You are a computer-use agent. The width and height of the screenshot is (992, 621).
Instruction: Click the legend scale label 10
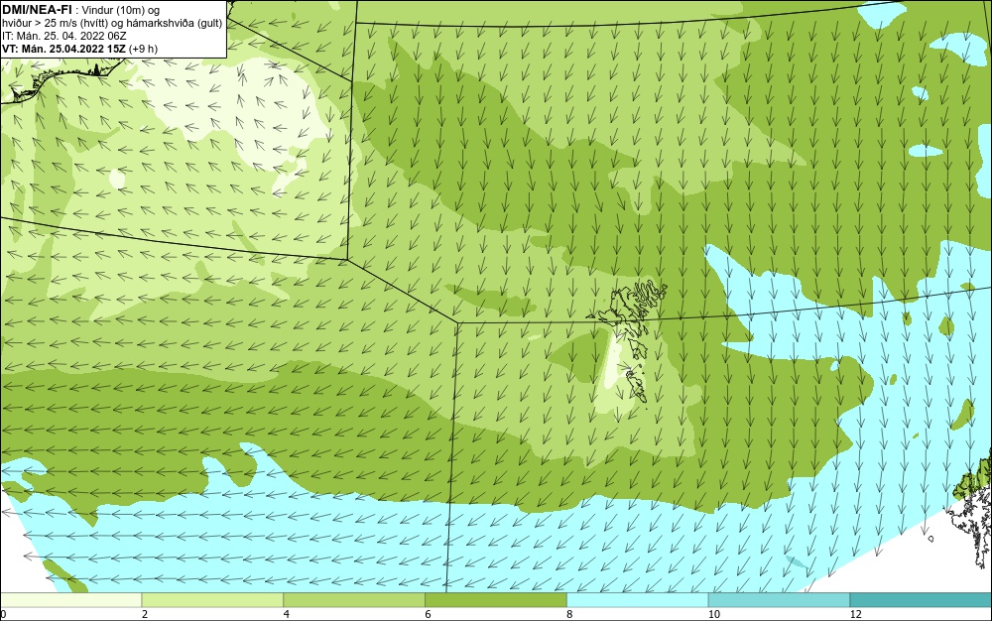point(713,614)
